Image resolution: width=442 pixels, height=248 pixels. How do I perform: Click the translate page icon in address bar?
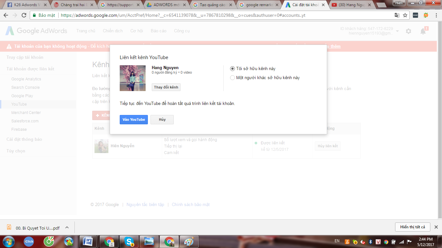click(397, 15)
